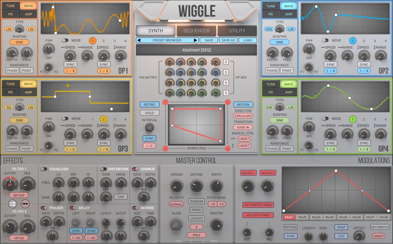Open OP3 type SQ selector
The height and width of the screenshot is (244, 393).
tap(8, 107)
